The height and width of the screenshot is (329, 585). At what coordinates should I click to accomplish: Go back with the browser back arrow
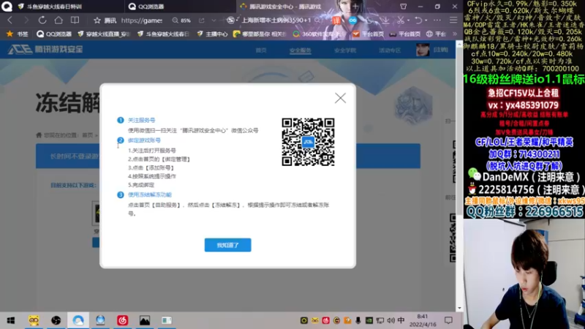(x=10, y=20)
